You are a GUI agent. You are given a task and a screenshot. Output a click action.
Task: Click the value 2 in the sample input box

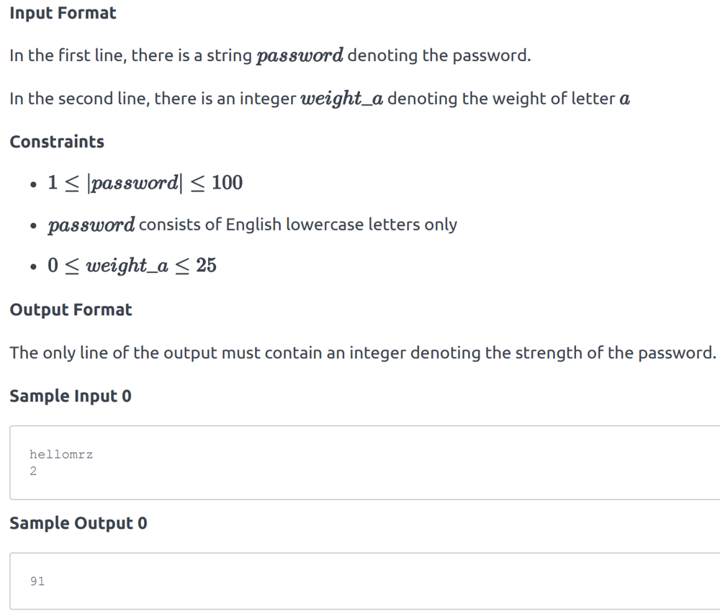(x=33, y=471)
